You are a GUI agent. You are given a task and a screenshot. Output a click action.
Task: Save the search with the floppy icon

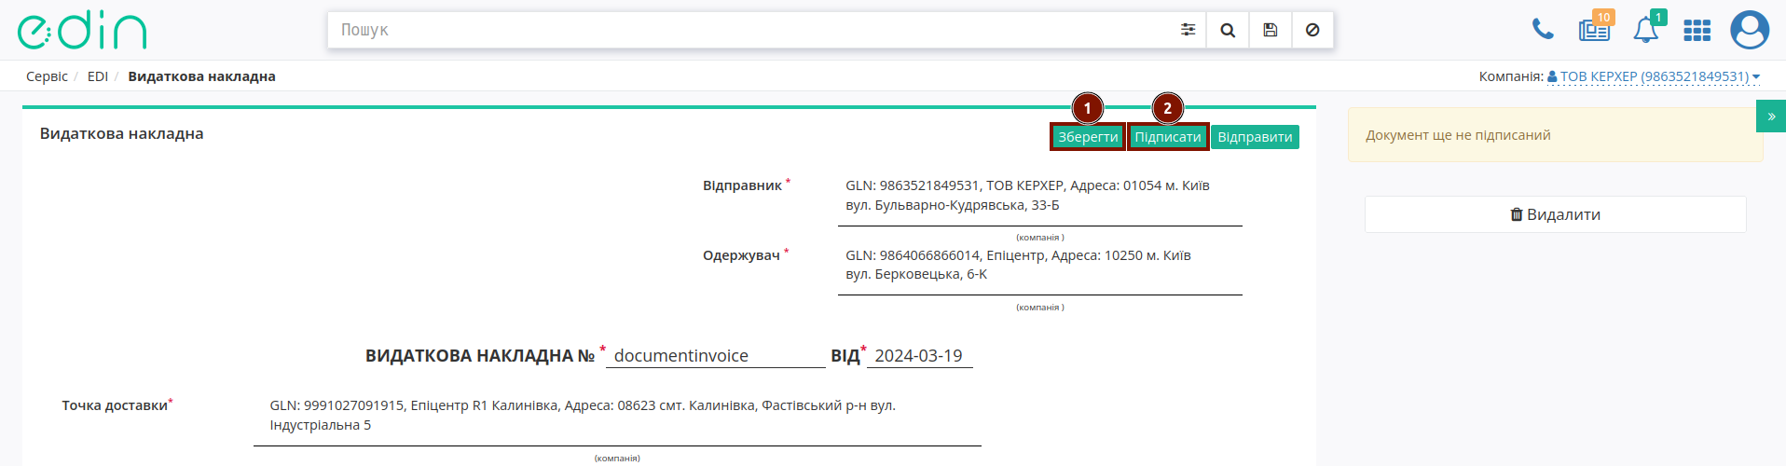click(x=1270, y=30)
